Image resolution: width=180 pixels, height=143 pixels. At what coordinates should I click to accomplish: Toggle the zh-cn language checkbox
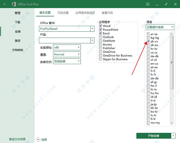[148, 41]
